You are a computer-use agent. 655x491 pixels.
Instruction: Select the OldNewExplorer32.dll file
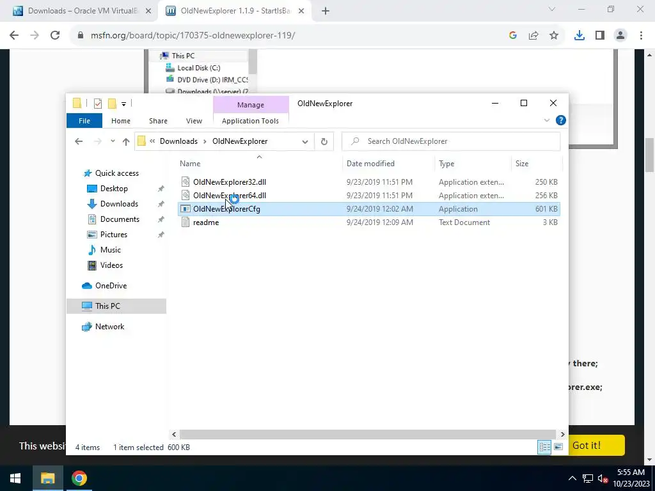pos(230,182)
